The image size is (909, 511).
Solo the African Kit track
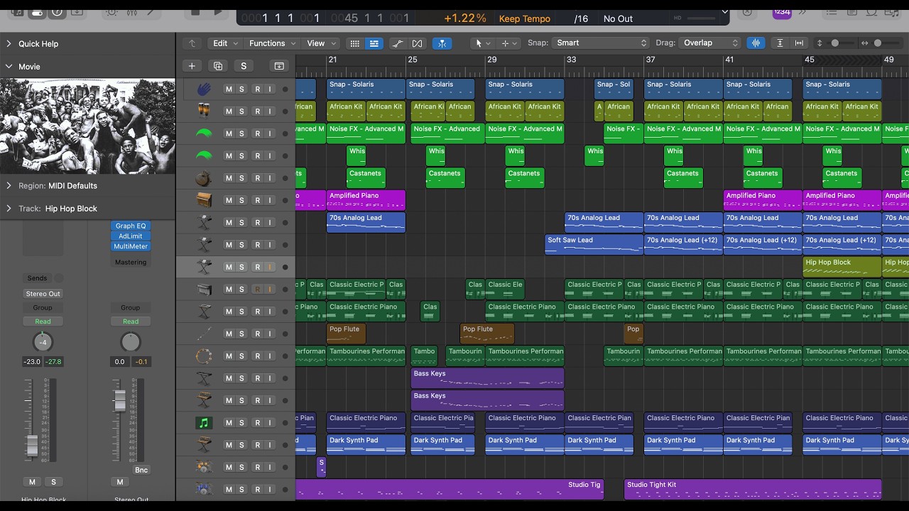click(x=241, y=111)
